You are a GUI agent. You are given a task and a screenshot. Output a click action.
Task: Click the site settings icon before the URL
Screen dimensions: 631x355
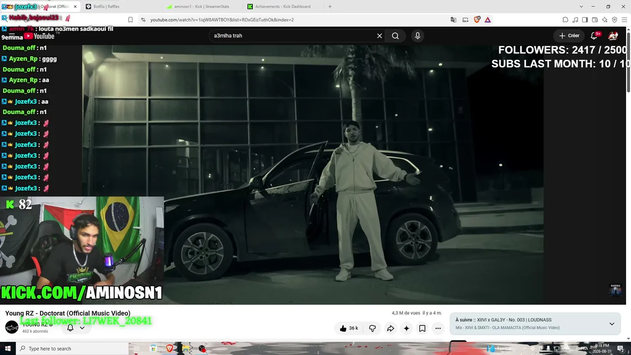143,20
